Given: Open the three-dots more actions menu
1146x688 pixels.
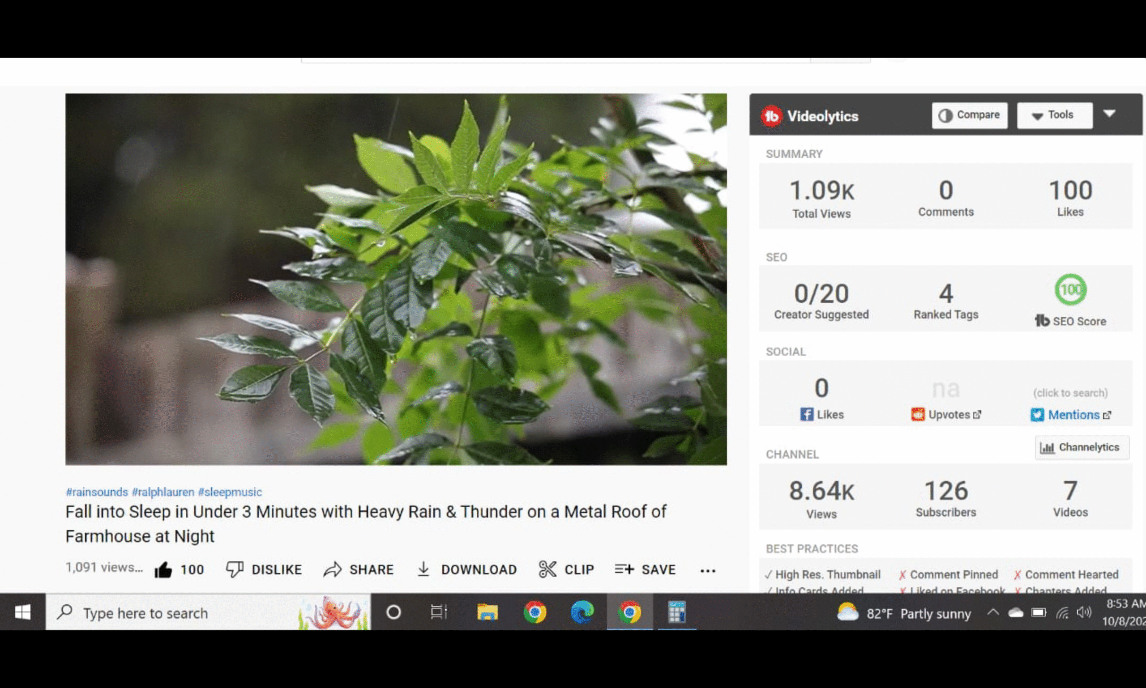Looking at the screenshot, I should pos(708,571).
